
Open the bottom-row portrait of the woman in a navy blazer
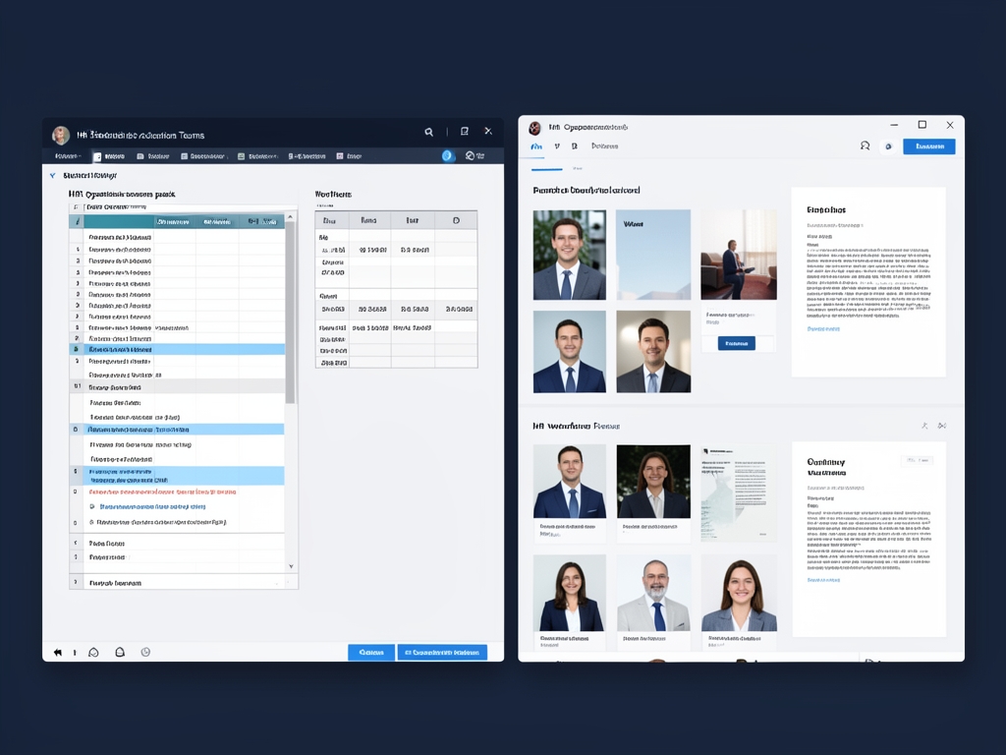coord(569,593)
